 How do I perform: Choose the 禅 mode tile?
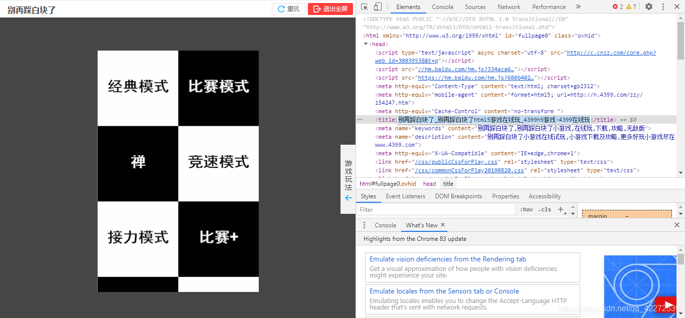tap(138, 164)
